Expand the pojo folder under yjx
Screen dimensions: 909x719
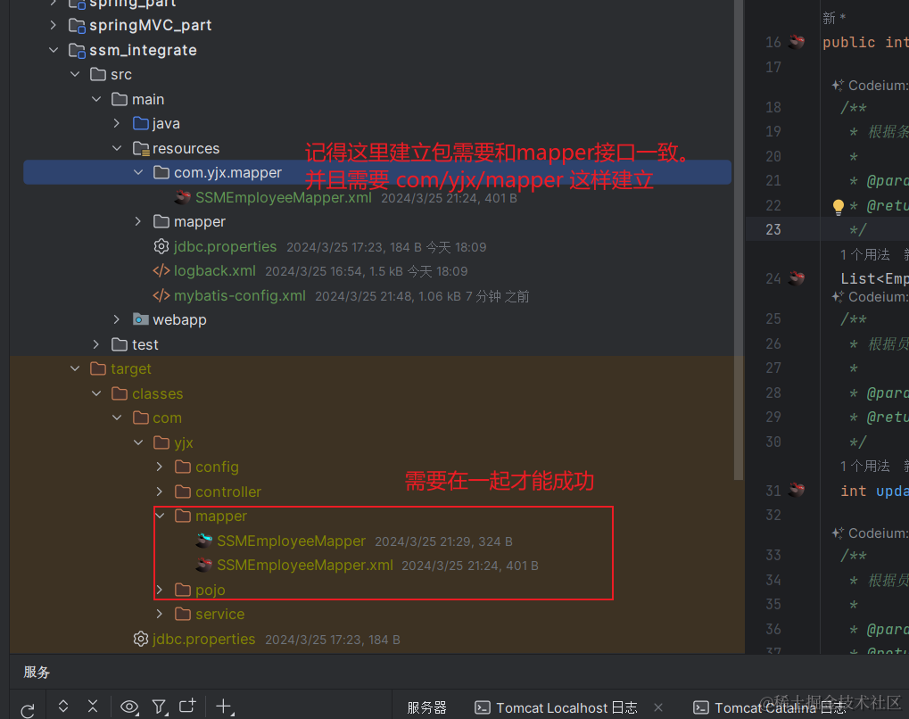(x=159, y=589)
